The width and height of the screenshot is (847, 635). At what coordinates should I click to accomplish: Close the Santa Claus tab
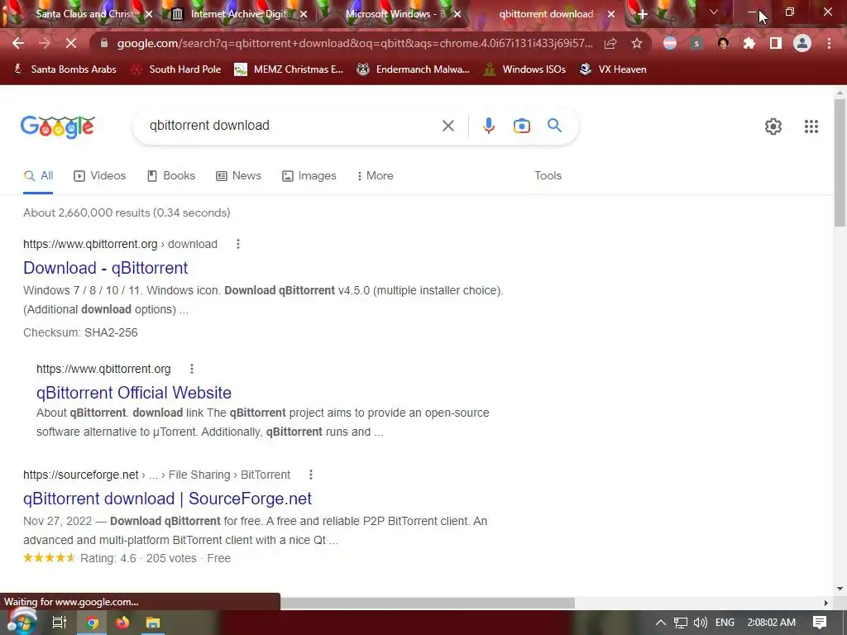149,15
